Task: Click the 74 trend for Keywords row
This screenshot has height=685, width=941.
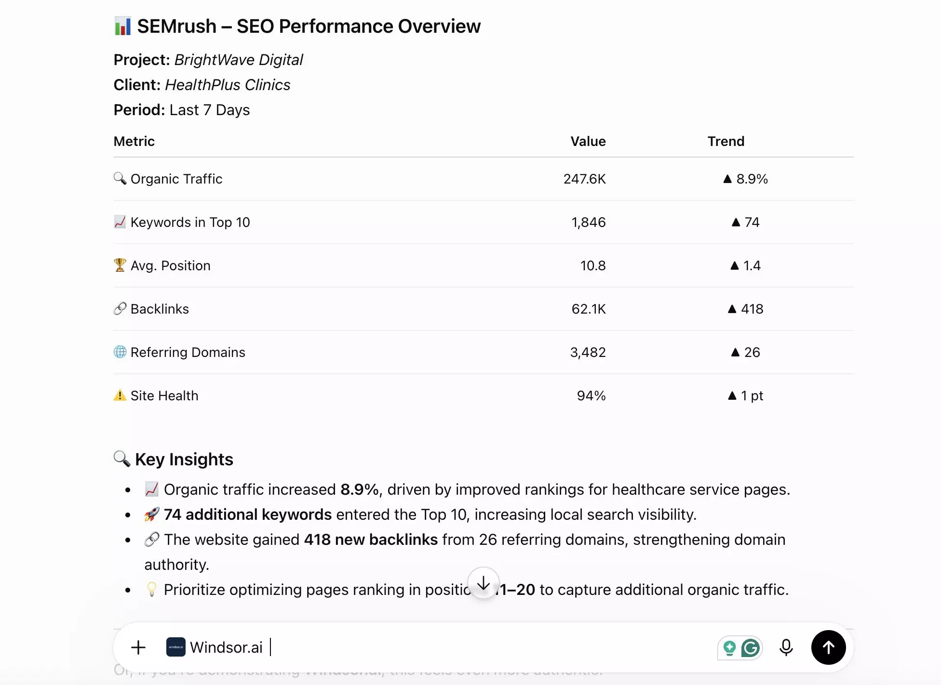Action: pos(745,222)
